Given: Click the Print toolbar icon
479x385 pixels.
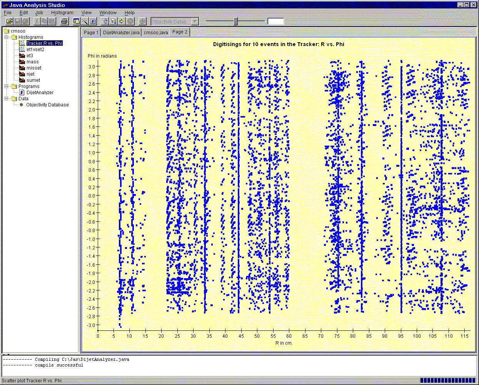Looking at the screenshot, I should (x=64, y=22).
